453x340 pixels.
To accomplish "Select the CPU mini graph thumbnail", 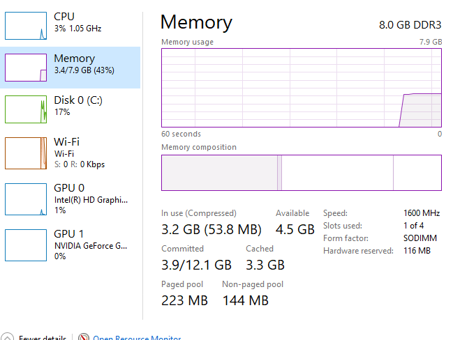I will [26, 26].
